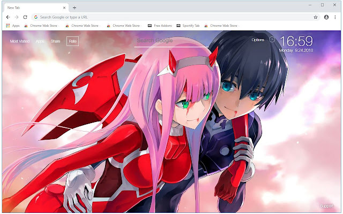The width and height of the screenshot is (343, 214).
Task: Select the New Tab tab
Action: point(36,7)
